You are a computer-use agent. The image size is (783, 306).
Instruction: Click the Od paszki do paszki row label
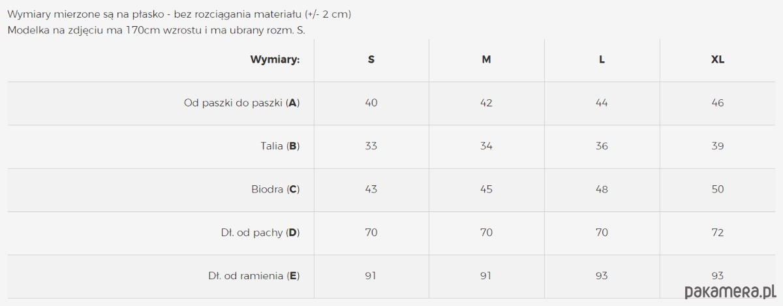[241, 102]
